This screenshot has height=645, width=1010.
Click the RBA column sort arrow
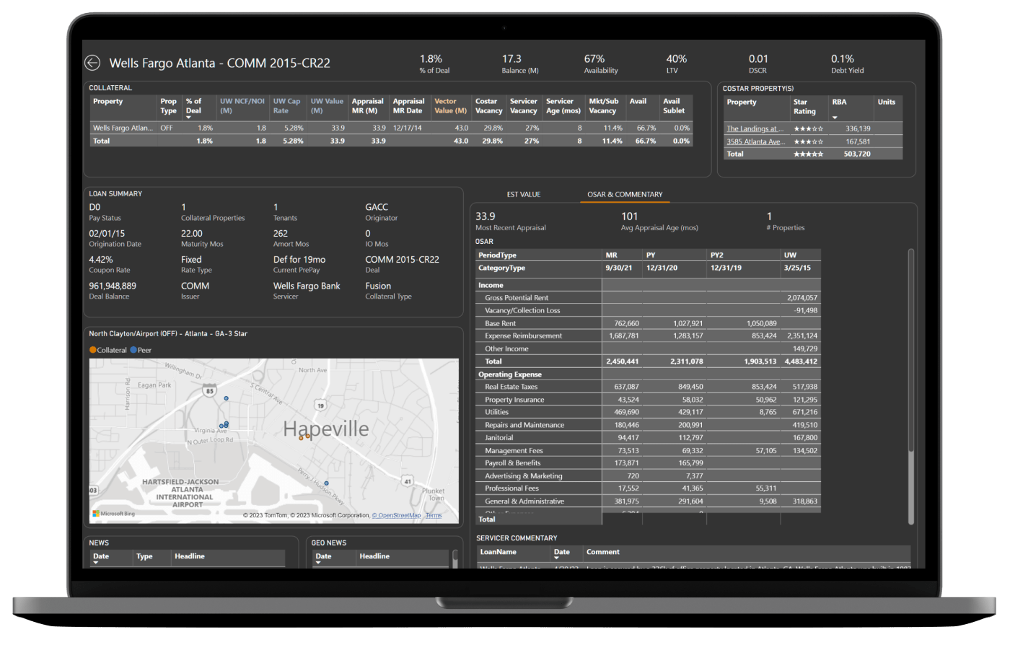[835, 118]
